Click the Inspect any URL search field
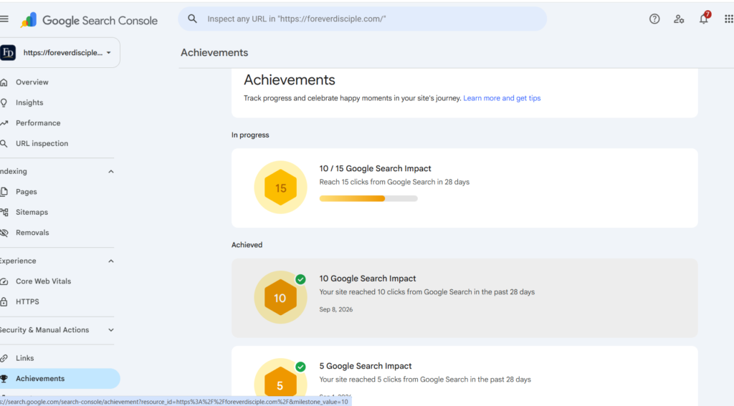This screenshot has height=406, width=734. [362, 19]
